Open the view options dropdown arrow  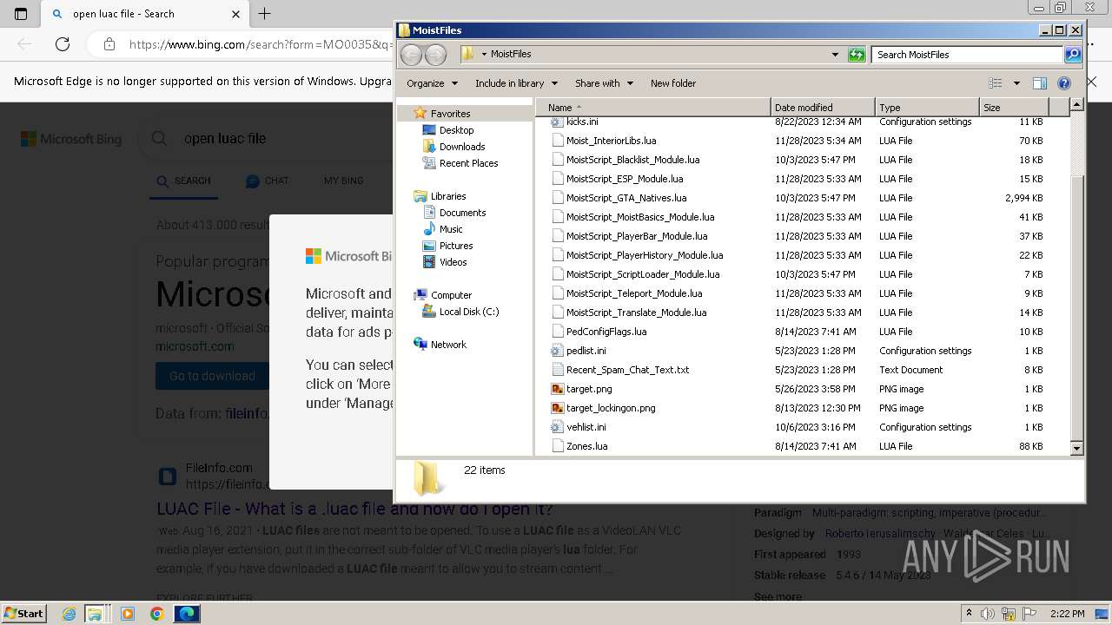pyautogui.click(x=1016, y=83)
